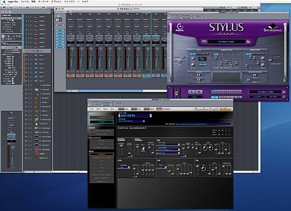This screenshot has height=211, width=291.
Task: Click the Mixer horizontal scrollbar
Action: tap(110, 91)
